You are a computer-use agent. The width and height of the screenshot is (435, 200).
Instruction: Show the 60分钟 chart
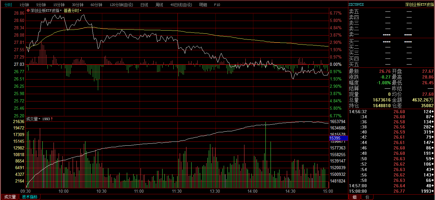[96, 5]
